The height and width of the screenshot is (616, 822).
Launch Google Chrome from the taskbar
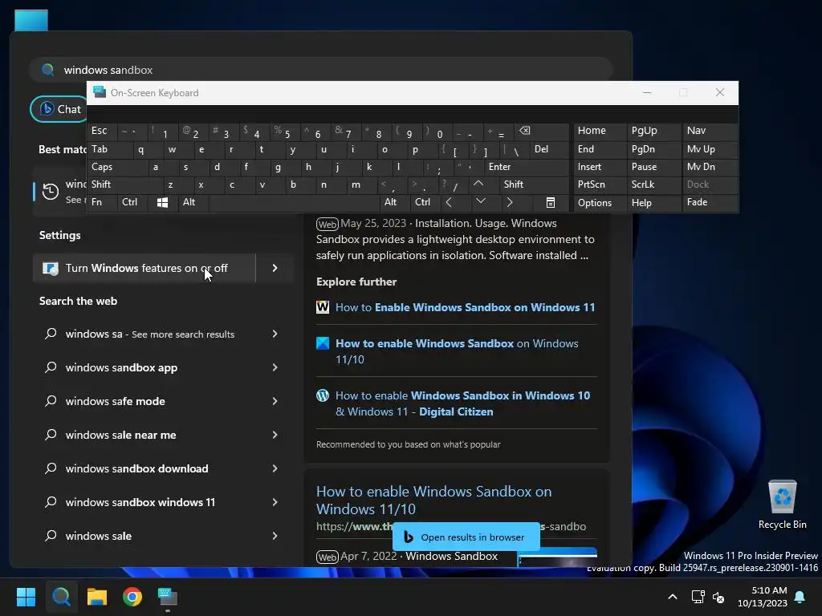pos(132,597)
